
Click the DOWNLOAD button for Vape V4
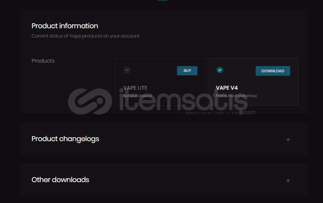tap(273, 71)
